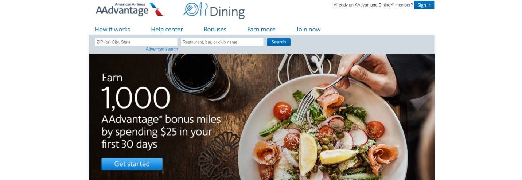522x180 pixels.
Task: Click the dark drink glass in the banner
Action: (197, 76)
